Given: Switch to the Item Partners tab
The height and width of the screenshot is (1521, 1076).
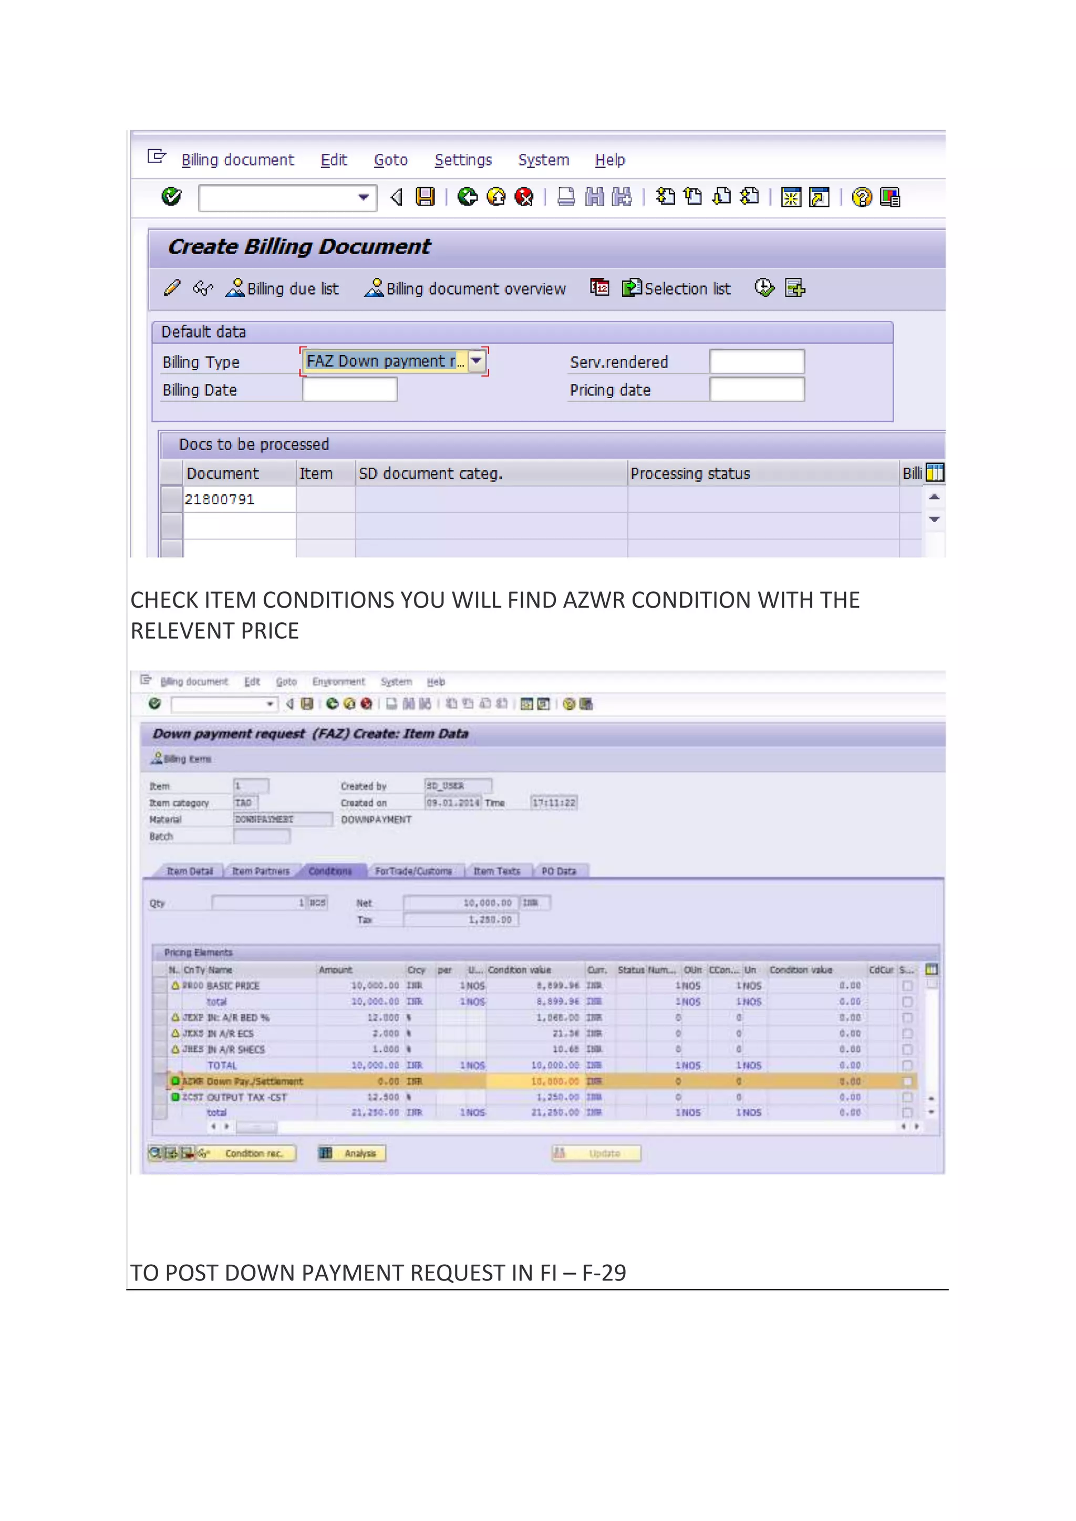Looking at the screenshot, I should click(x=261, y=871).
